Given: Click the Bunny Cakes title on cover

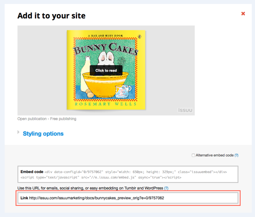Looking at the screenshot, I should (106, 49).
